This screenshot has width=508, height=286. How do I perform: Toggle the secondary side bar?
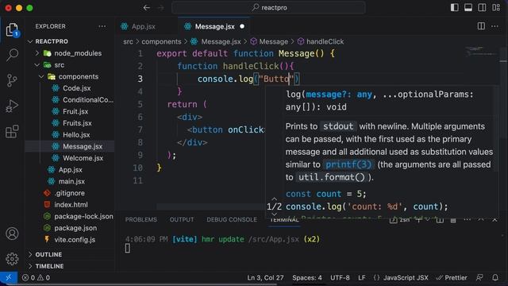coord(482,7)
